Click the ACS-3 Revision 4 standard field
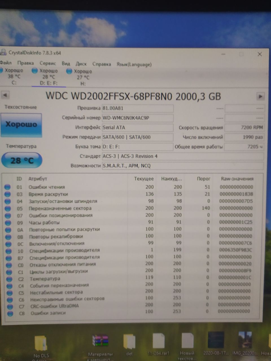Screen dimensions: 271x361 click(183, 156)
